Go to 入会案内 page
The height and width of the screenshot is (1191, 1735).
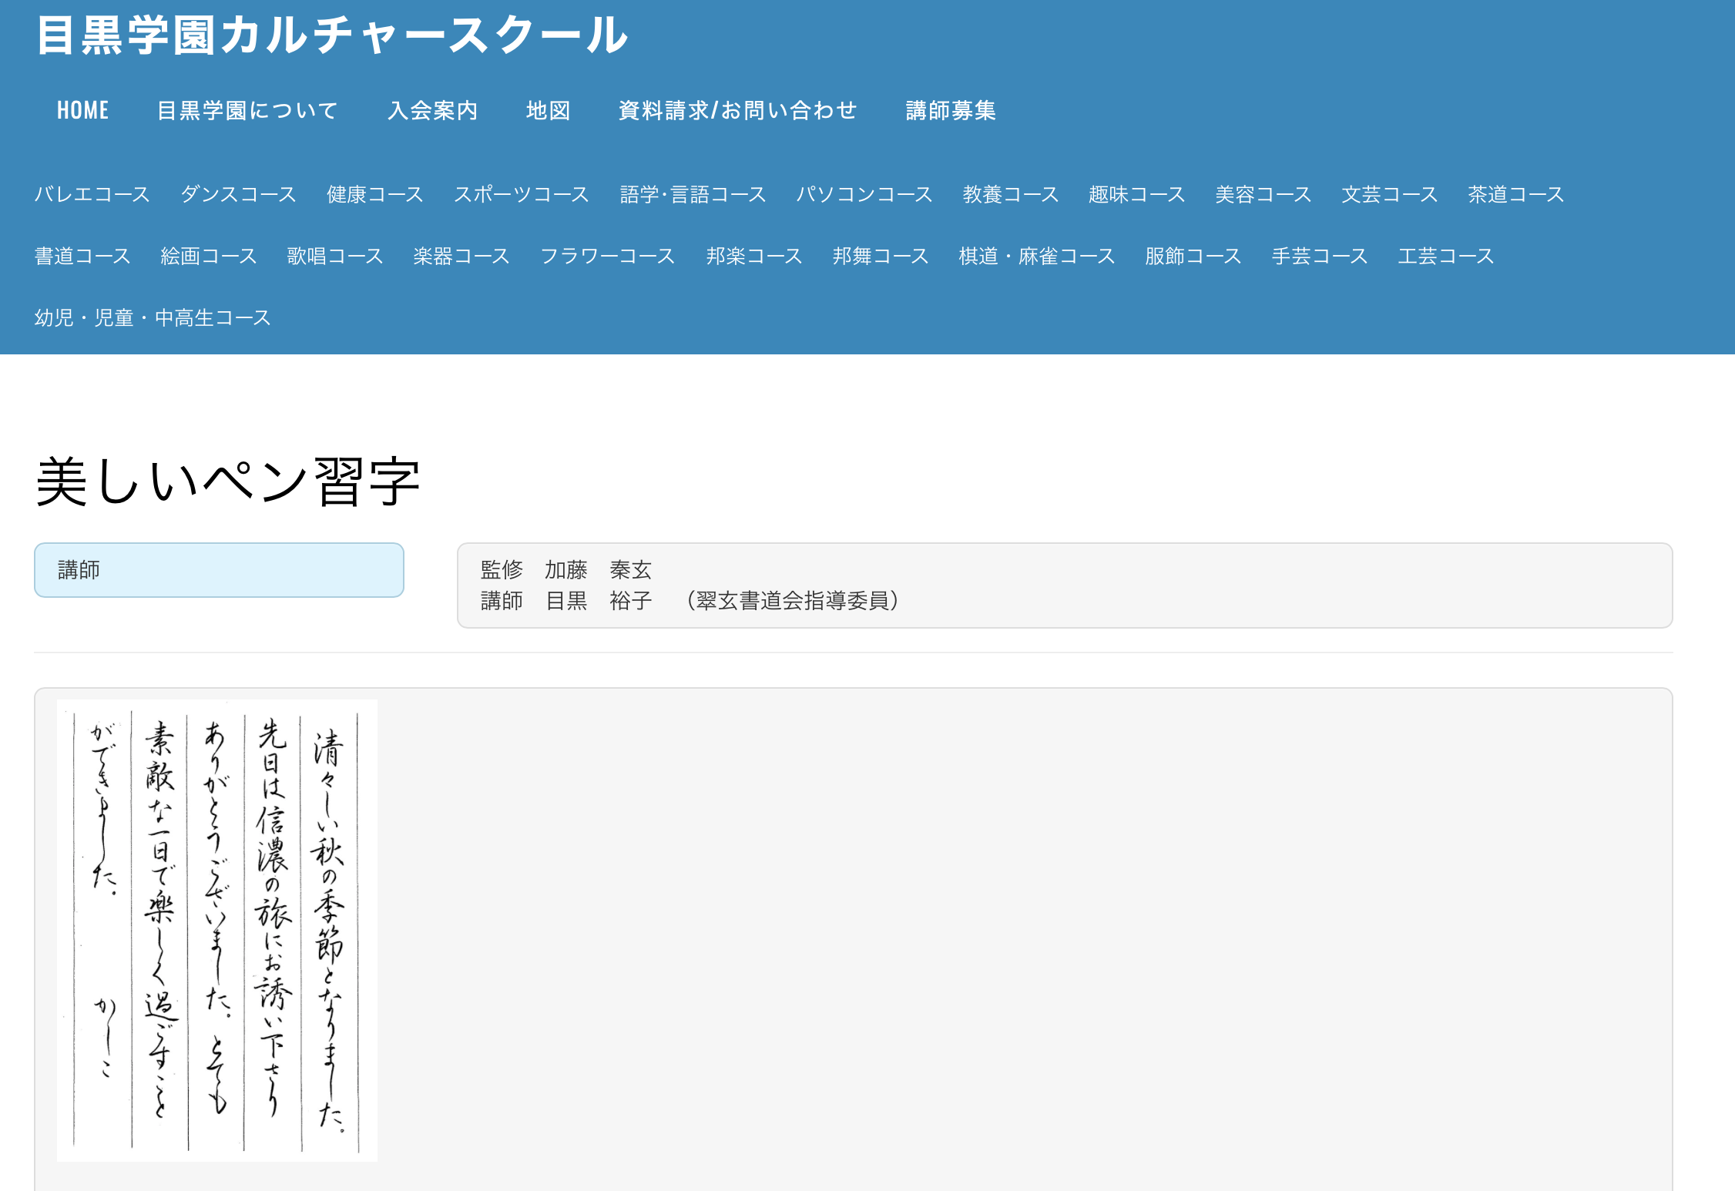[x=433, y=111]
